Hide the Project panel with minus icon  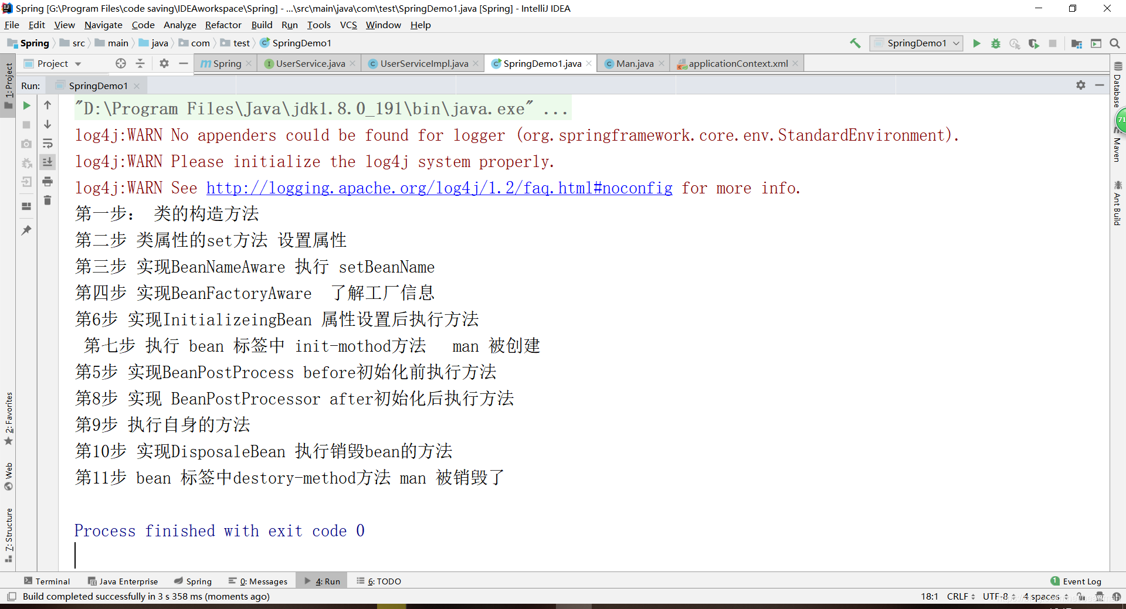[184, 63]
